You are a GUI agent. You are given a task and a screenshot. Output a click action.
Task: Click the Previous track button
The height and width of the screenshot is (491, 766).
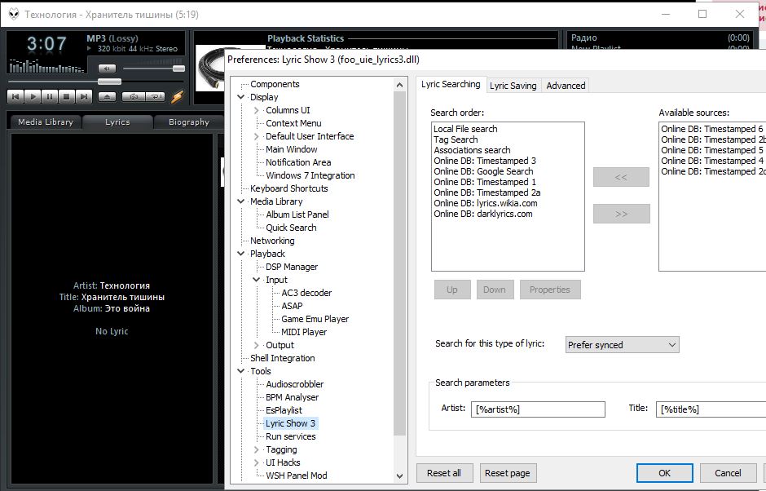click(15, 96)
